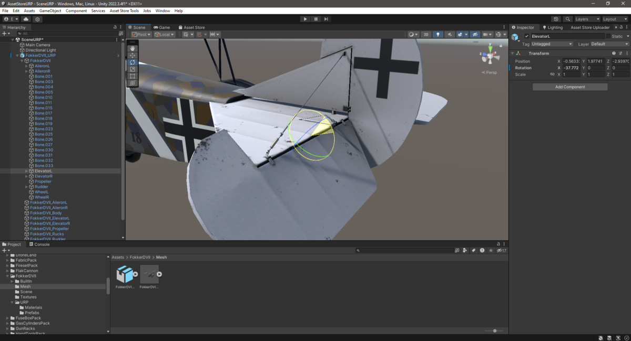Click the Step frame button
This screenshot has height=341, width=631.
point(326,19)
